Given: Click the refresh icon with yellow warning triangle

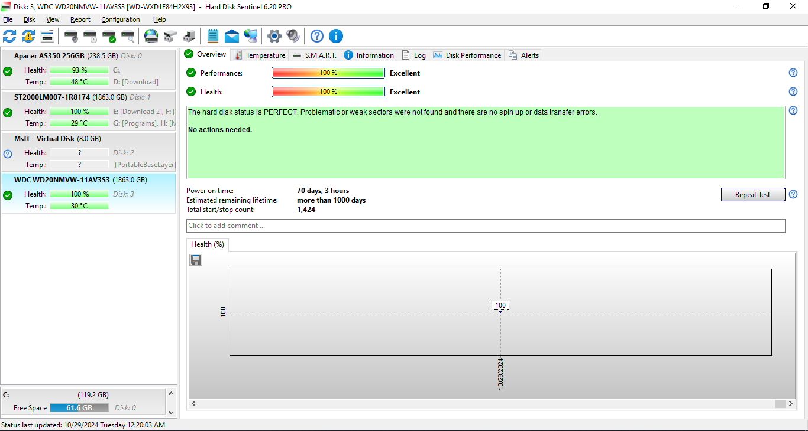Looking at the screenshot, I should coord(28,36).
